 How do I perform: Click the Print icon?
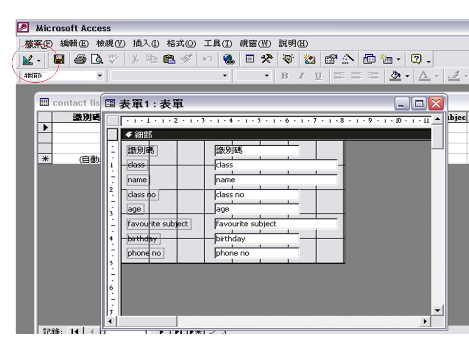click(x=80, y=59)
